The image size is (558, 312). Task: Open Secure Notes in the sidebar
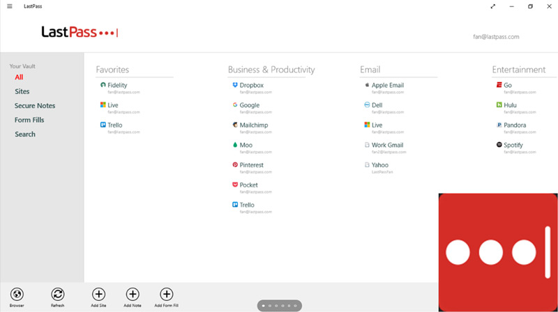point(35,106)
